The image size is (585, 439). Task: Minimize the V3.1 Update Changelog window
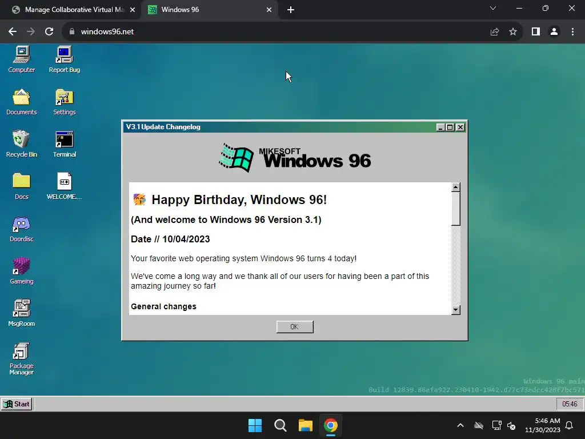tap(440, 127)
